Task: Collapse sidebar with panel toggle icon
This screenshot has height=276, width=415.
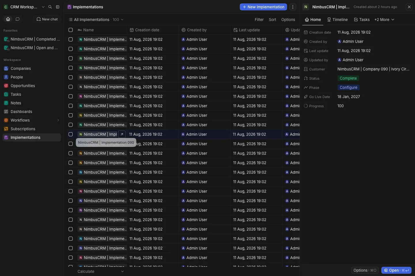Action: [x=58, y=7]
